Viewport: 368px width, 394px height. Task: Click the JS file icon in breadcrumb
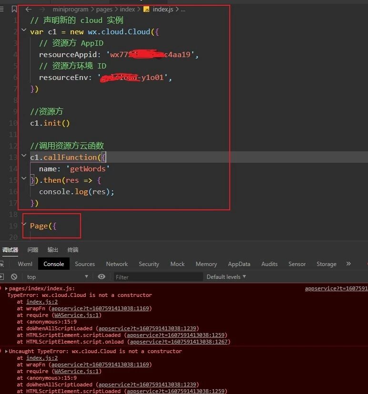pos(146,10)
